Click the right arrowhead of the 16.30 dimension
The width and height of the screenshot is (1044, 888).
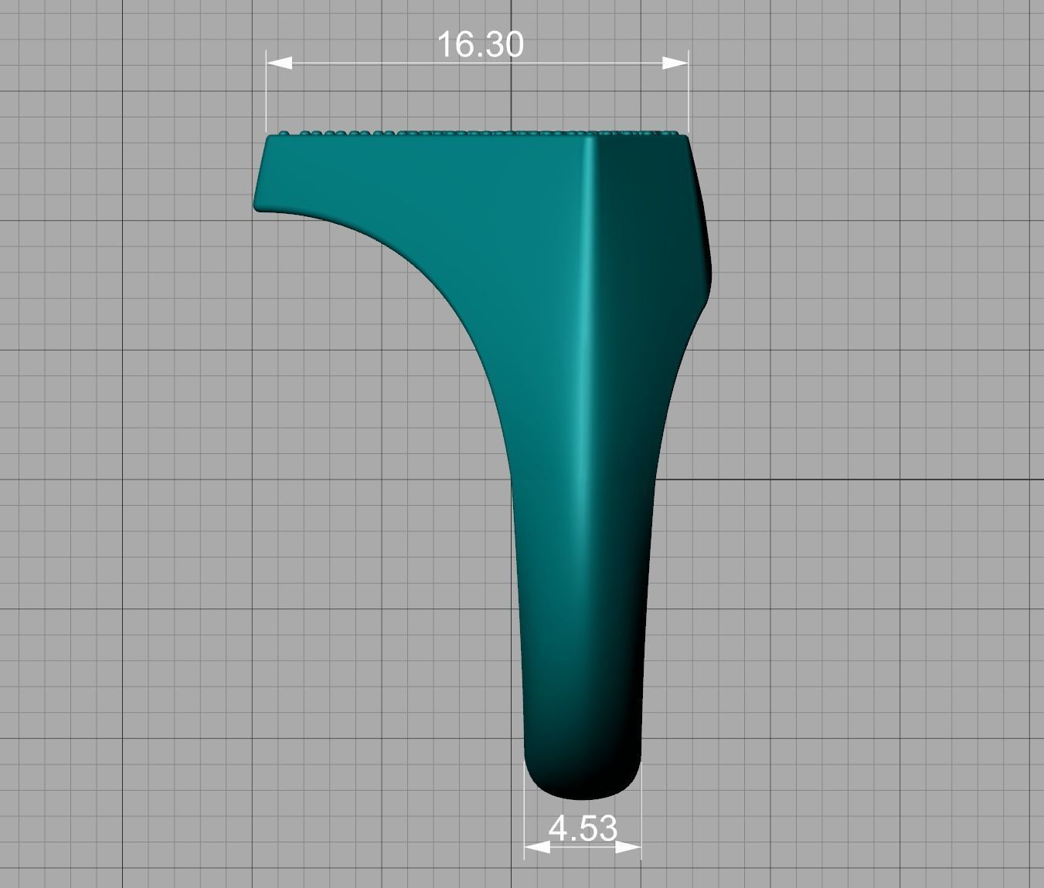[675, 63]
